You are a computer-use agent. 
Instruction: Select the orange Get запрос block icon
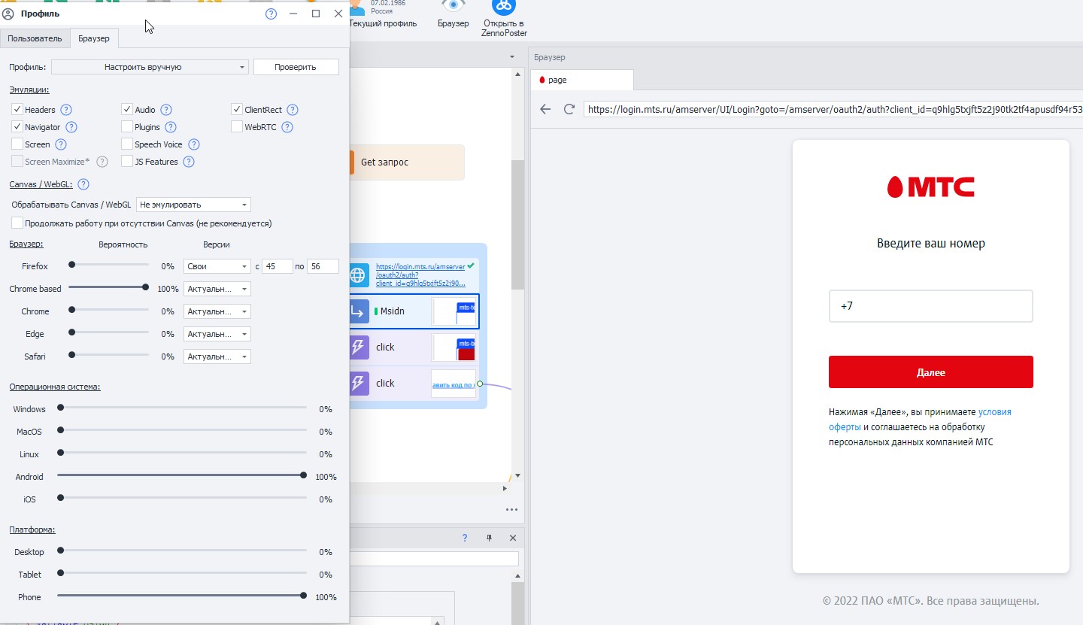351,162
